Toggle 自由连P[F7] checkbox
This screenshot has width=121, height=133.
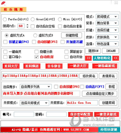pos(82,87)
